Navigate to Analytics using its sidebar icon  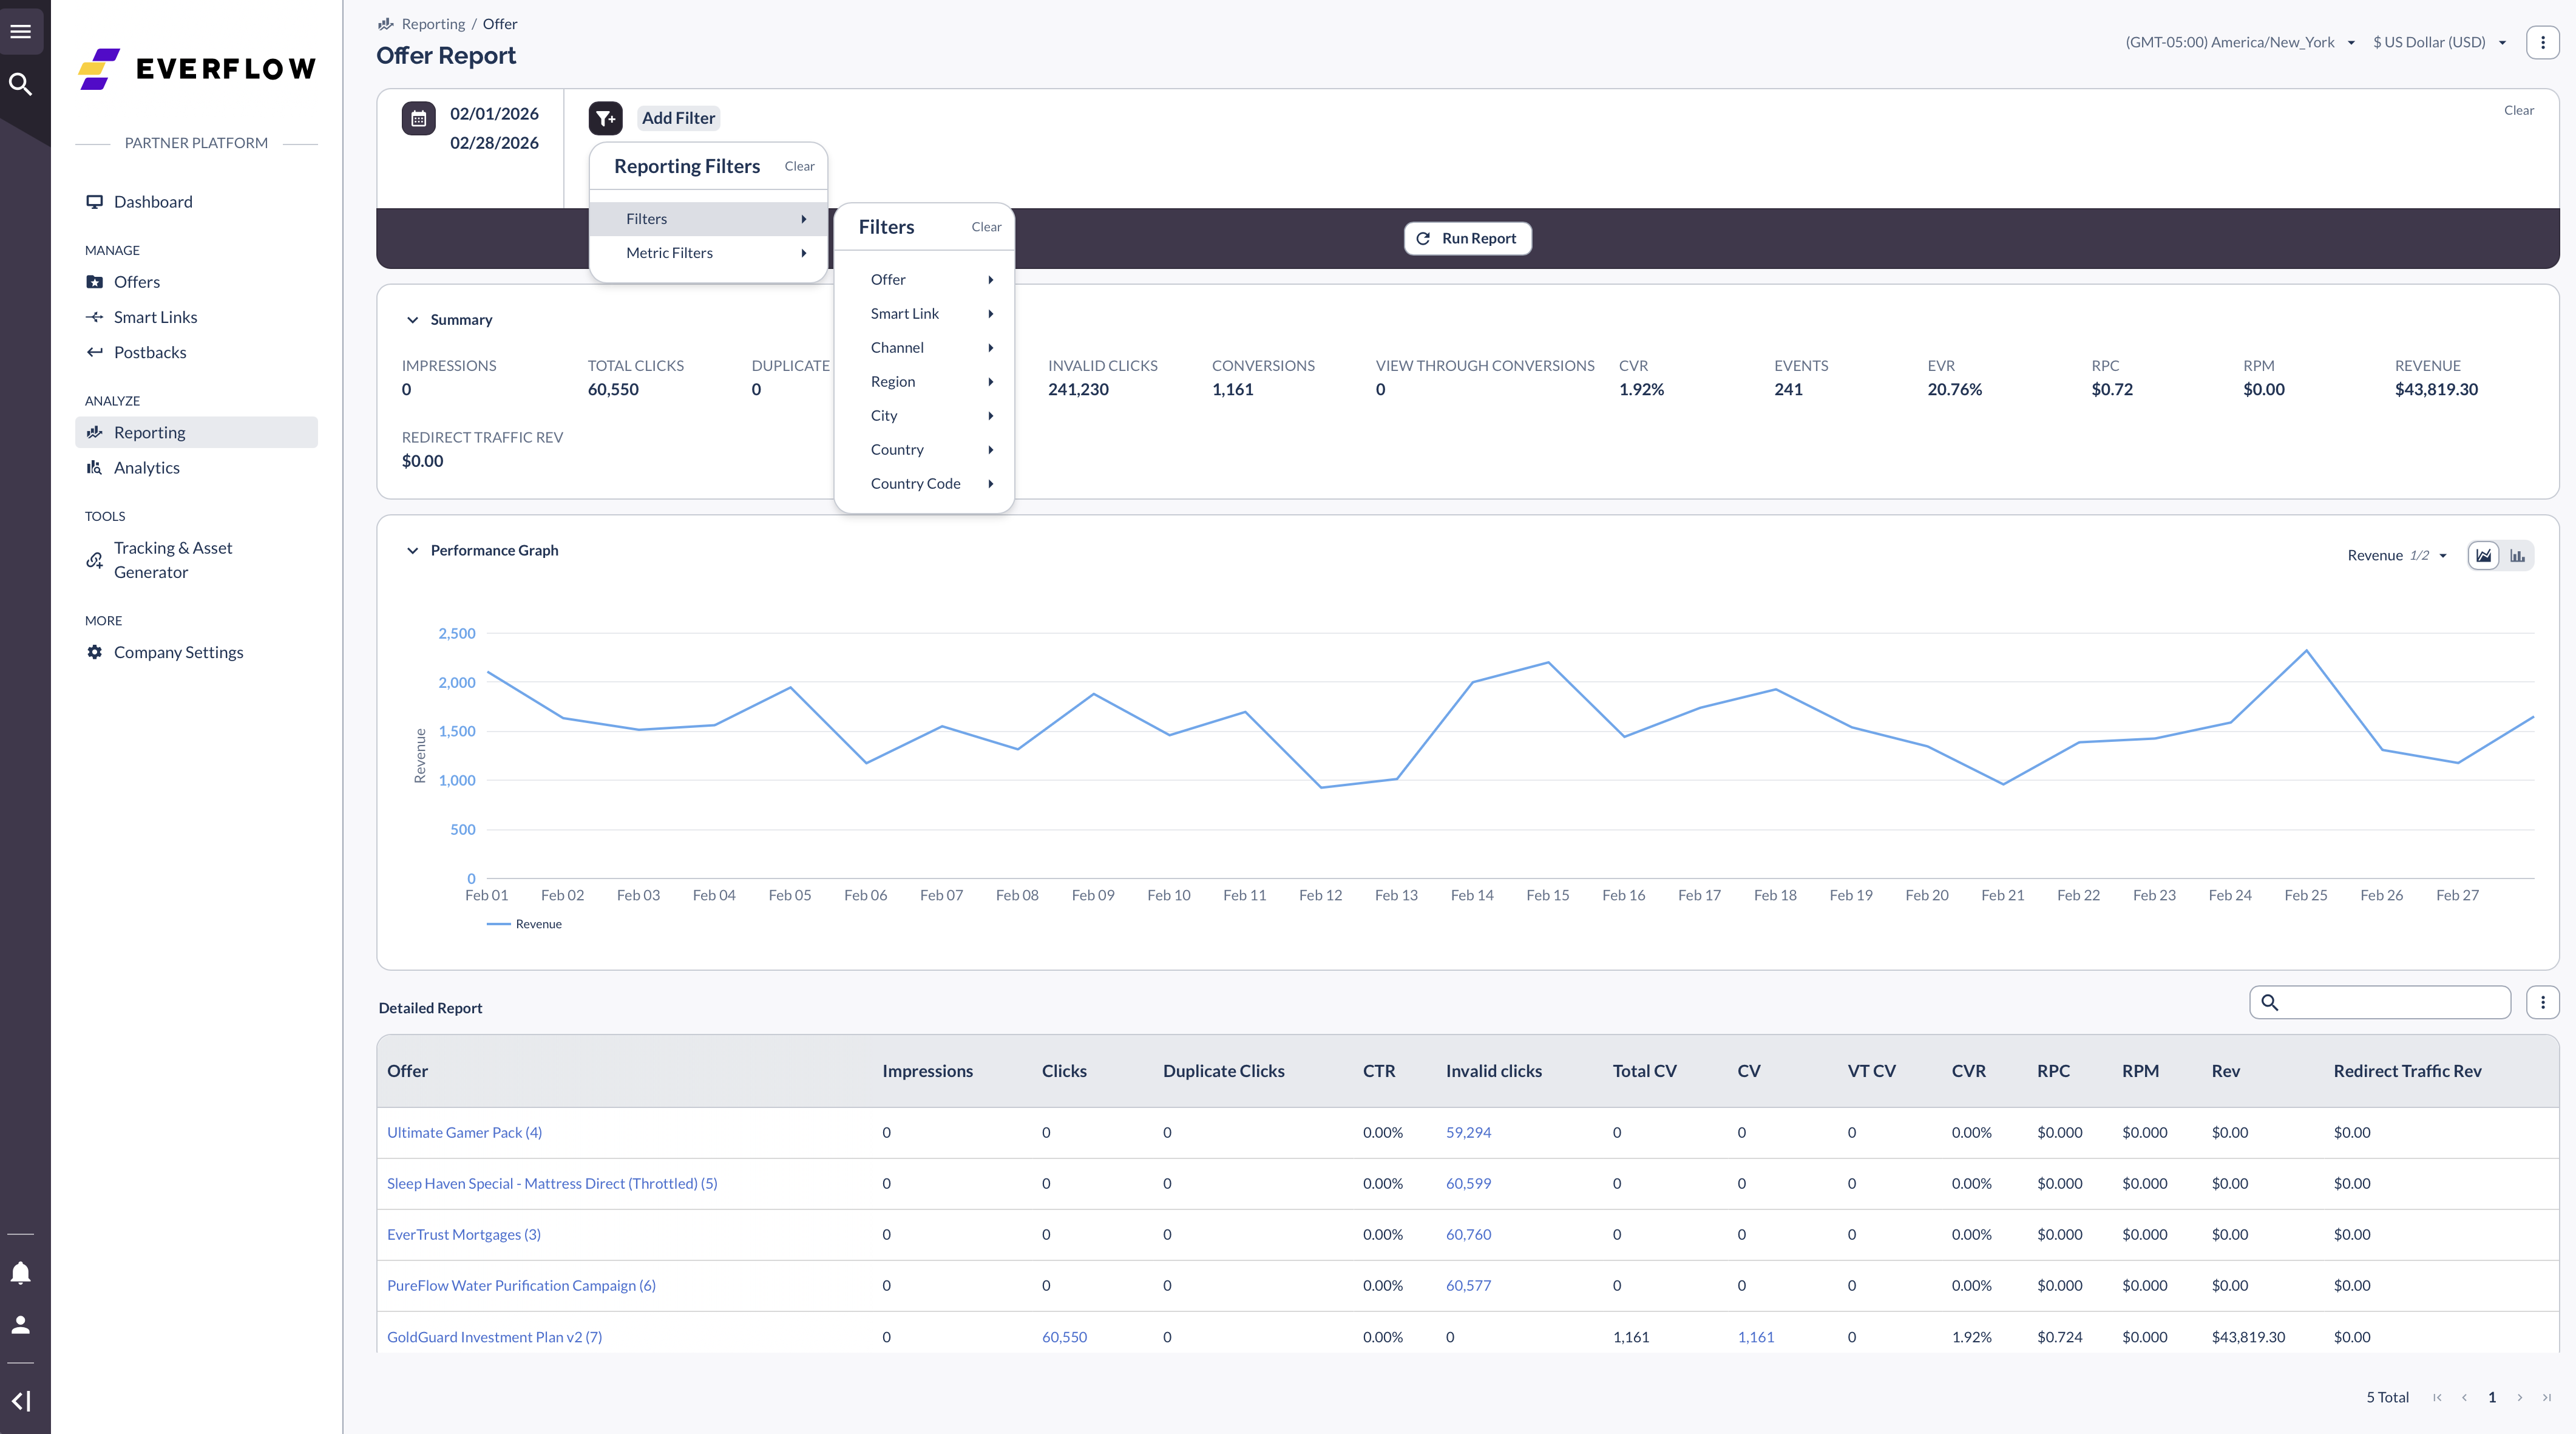point(94,467)
